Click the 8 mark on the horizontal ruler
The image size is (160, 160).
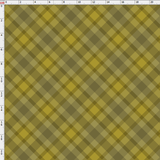pyautogui.click(x=64, y=2)
